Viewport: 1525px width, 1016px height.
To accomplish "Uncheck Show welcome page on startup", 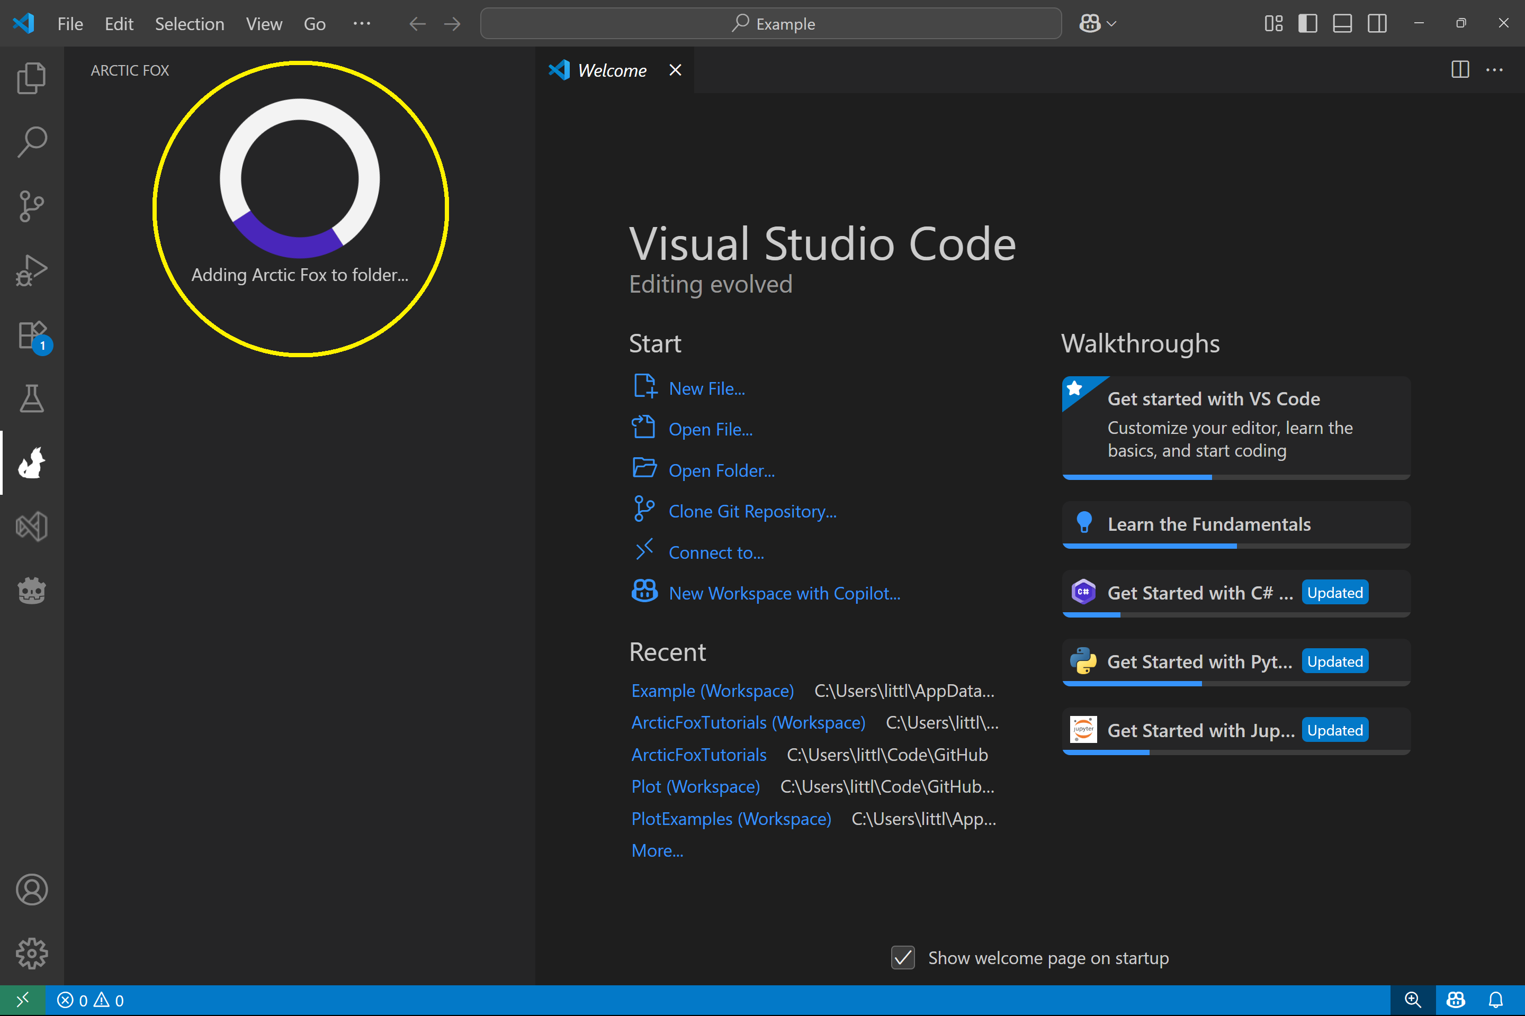I will [902, 958].
